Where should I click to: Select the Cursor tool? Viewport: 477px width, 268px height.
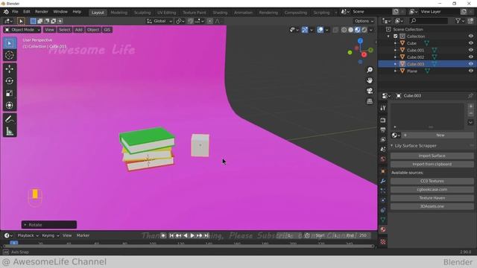pos(10,55)
